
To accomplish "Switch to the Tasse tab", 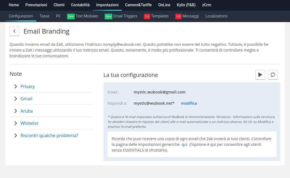I will (44, 16).
